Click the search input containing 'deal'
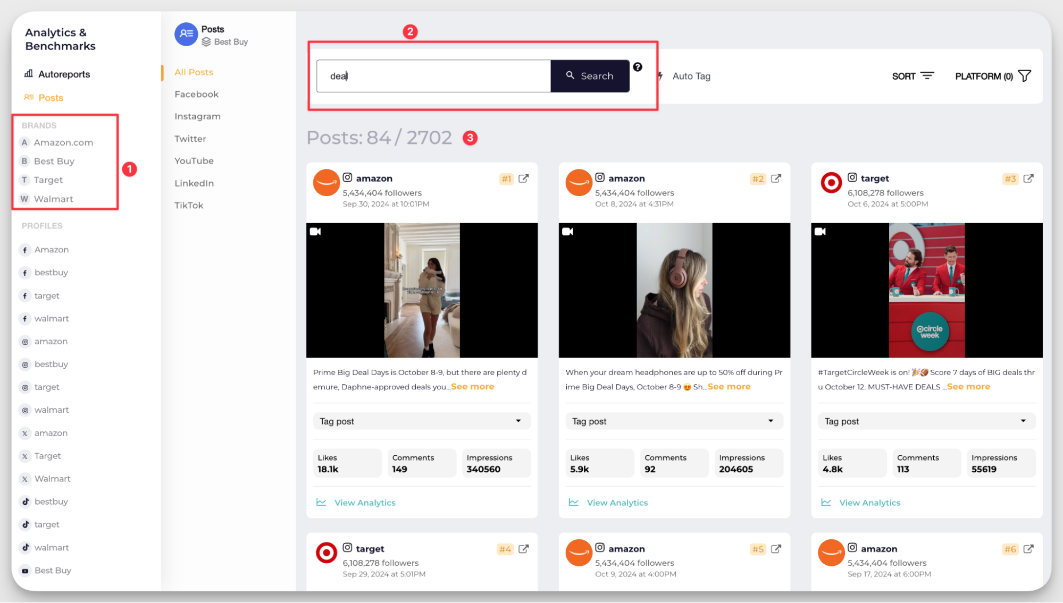 pos(433,76)
